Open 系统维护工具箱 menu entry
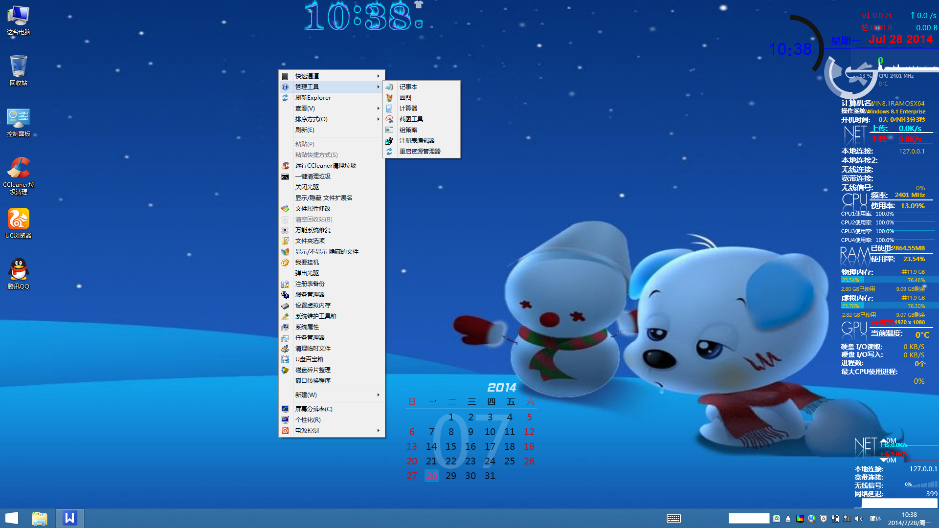Image resolution: width=939 pixels, height=528 pixels. tap(332, 316)
